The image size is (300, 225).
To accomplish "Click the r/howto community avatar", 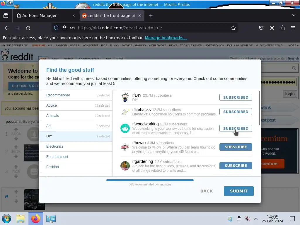I will [x=125, y=147].
